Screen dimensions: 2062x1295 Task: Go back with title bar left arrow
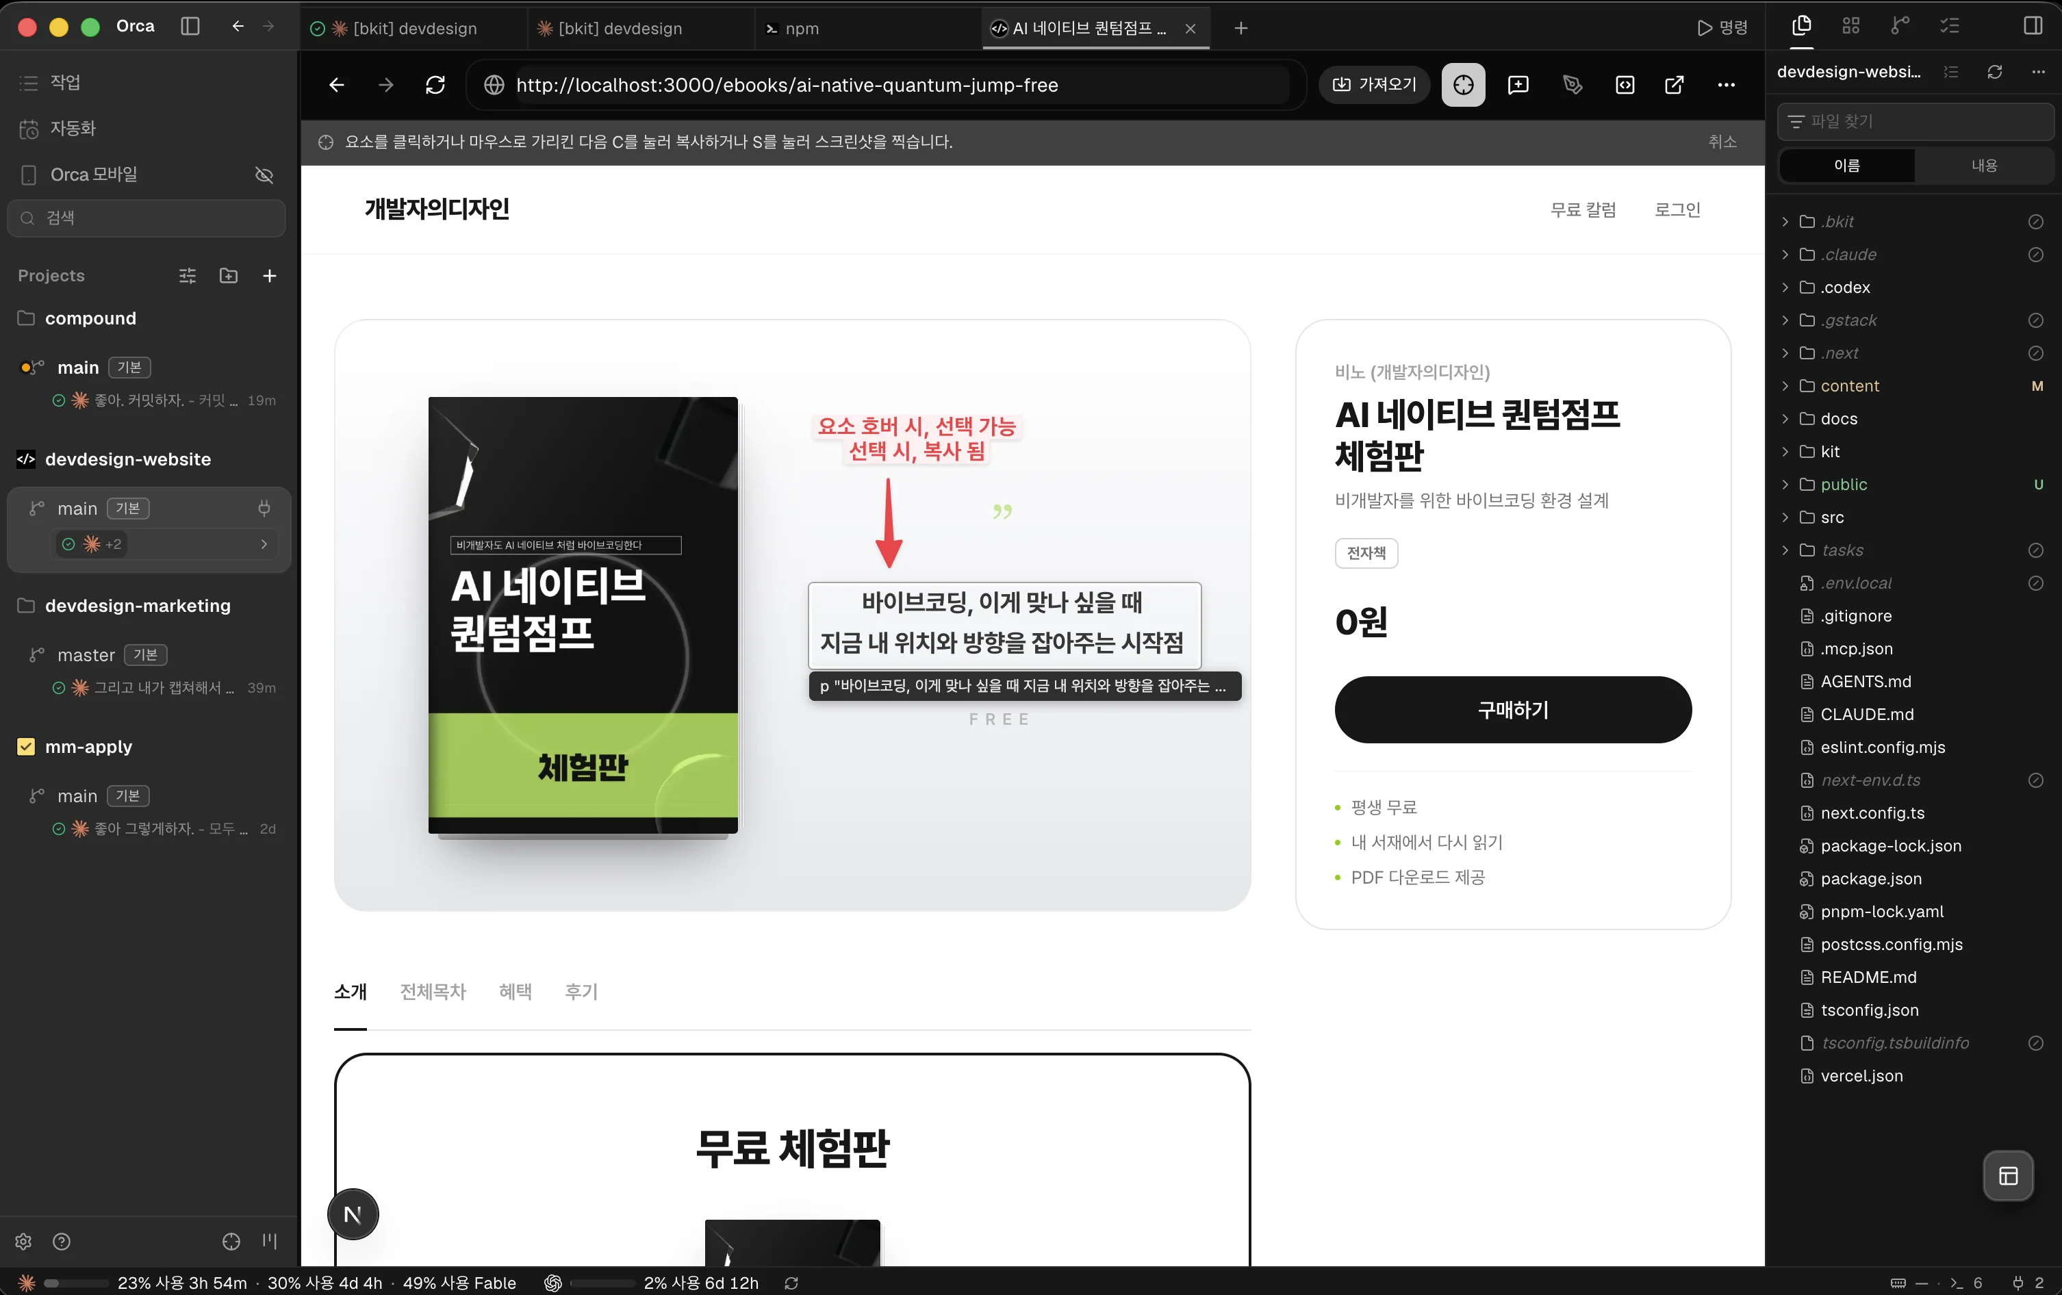point(238,27)
